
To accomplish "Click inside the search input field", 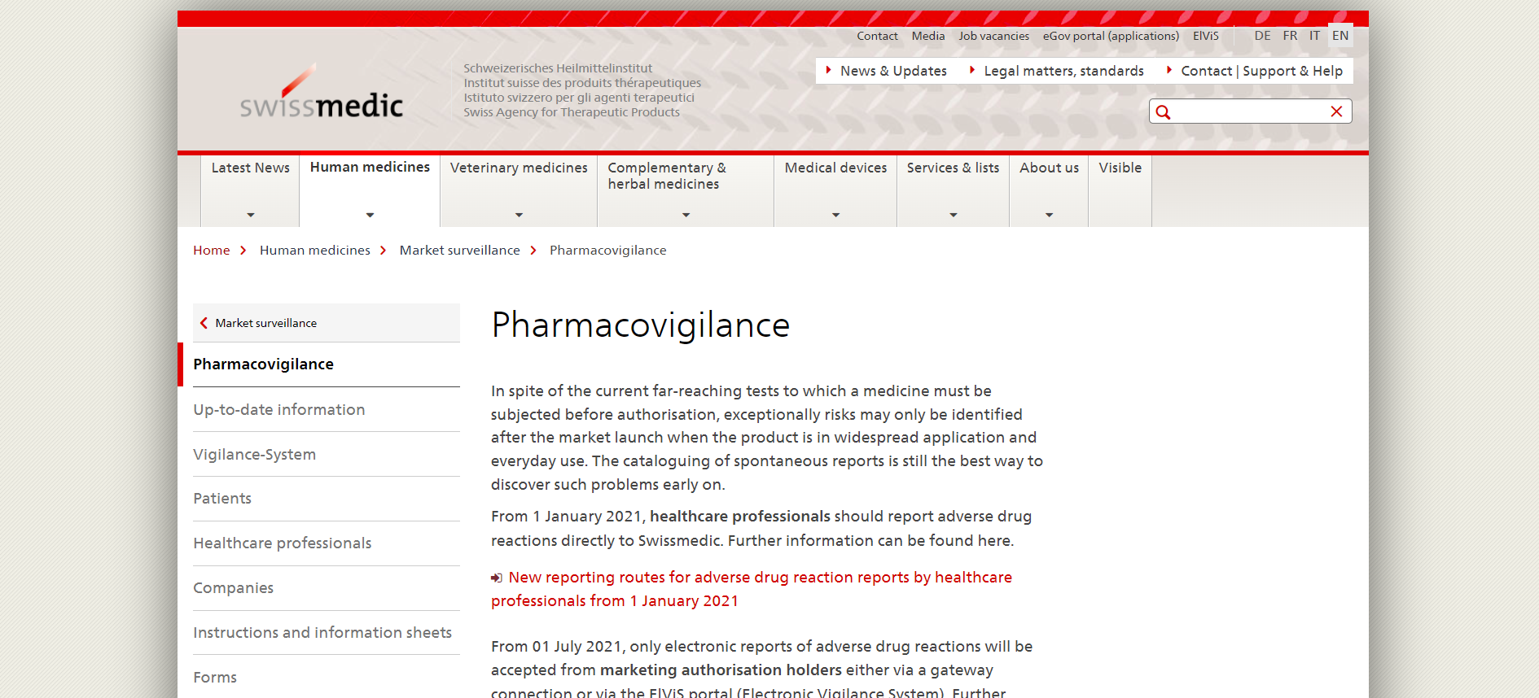I will [x=1250, y=111].
